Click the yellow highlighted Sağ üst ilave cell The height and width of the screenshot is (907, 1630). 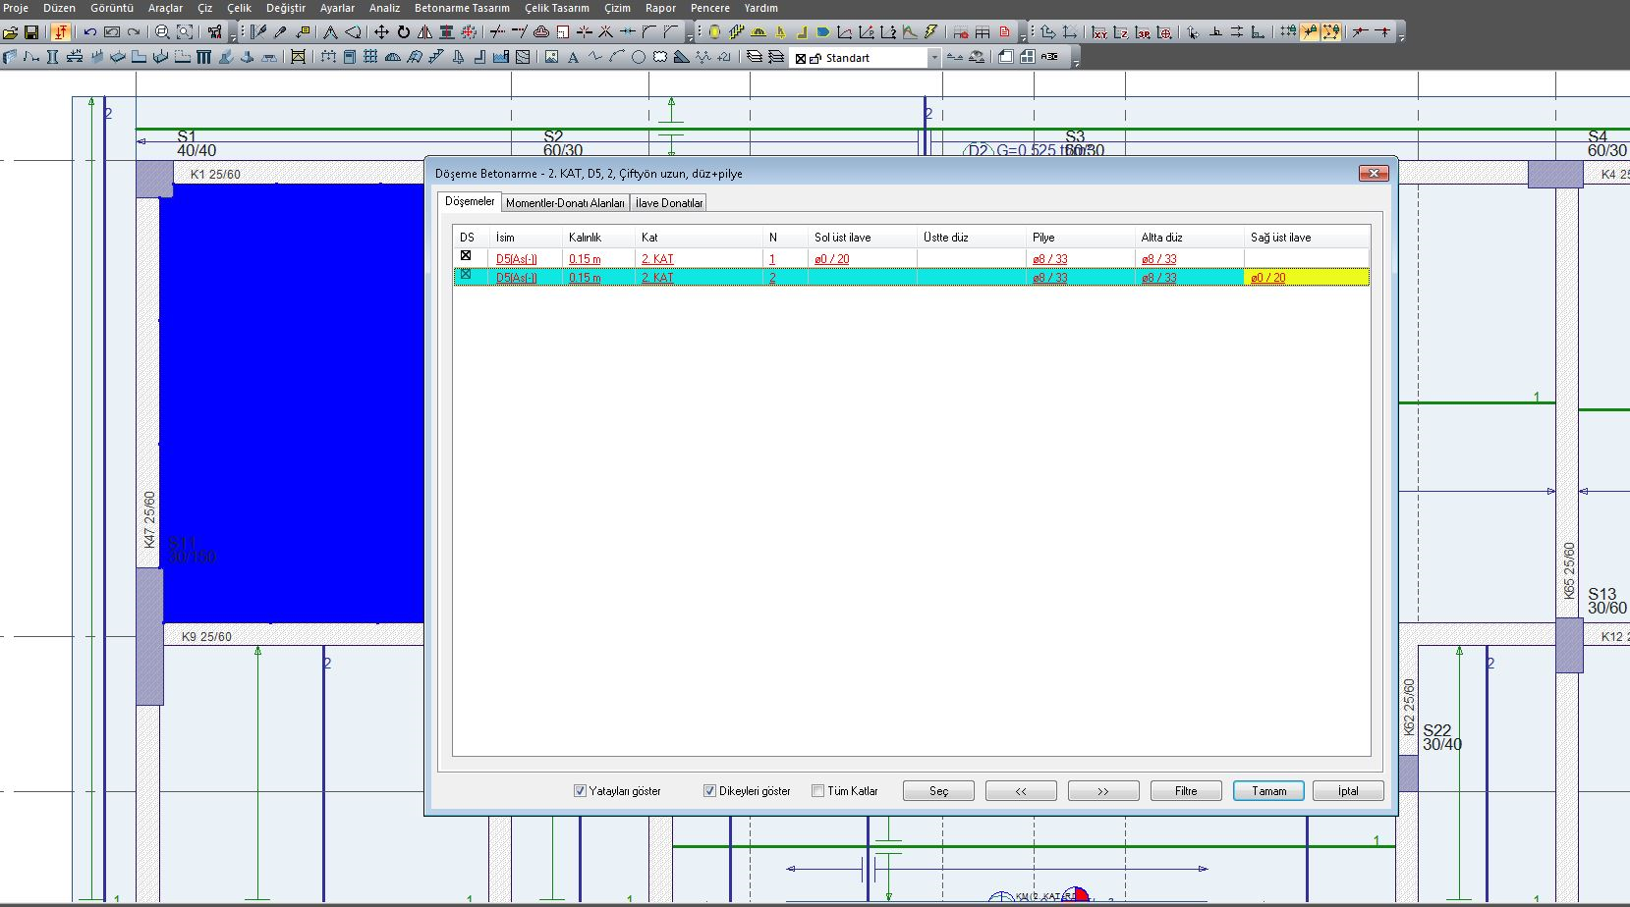[x=1306, y=278]
